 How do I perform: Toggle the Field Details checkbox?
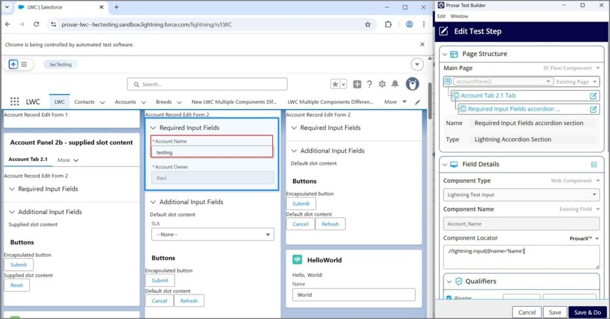593,164
